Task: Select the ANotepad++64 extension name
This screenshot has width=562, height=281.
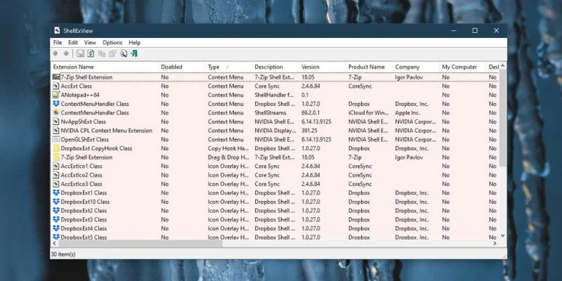Action: click(80, 95)
